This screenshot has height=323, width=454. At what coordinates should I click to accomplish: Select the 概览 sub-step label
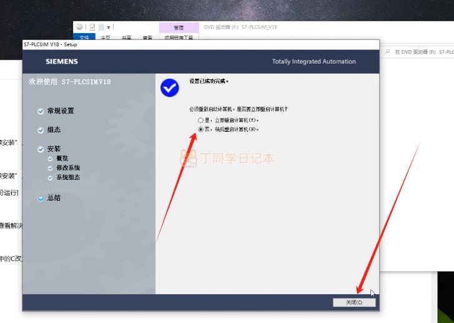[62, 158]
